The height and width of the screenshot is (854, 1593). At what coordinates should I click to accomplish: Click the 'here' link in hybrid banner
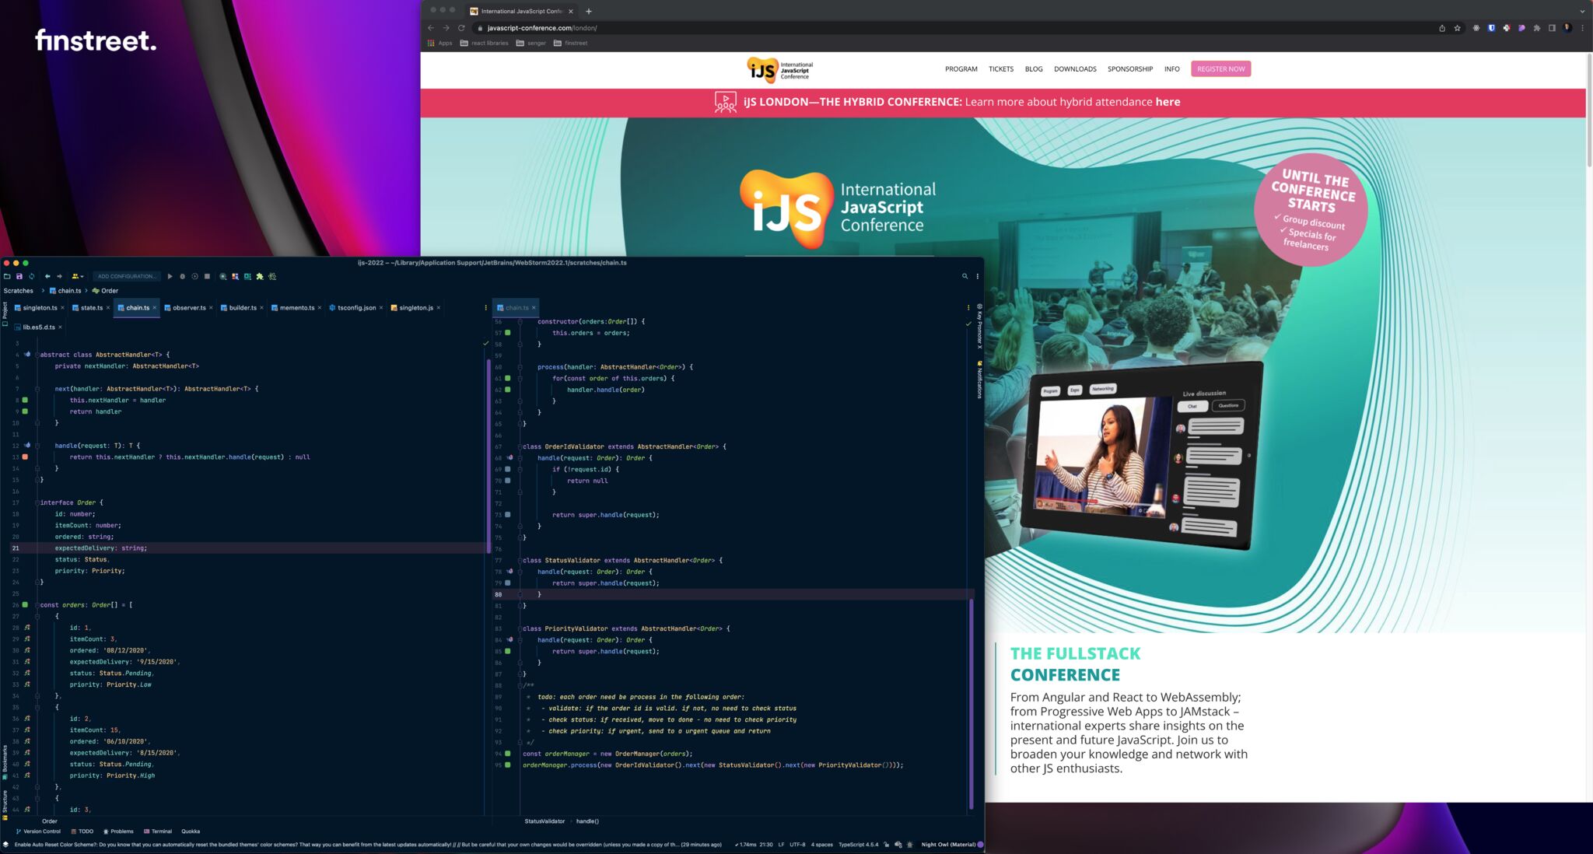pos(1168,102)
